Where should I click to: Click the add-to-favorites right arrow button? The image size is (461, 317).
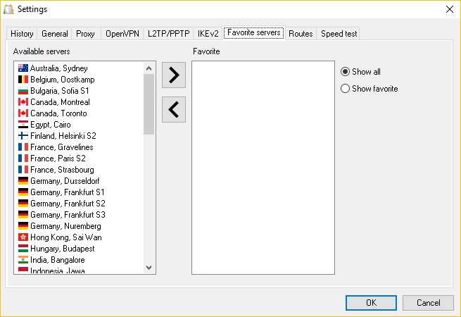173,75
